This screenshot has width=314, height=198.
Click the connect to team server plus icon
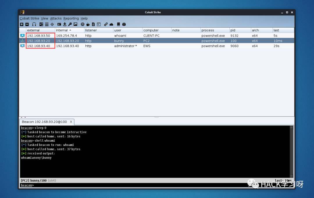22,24
